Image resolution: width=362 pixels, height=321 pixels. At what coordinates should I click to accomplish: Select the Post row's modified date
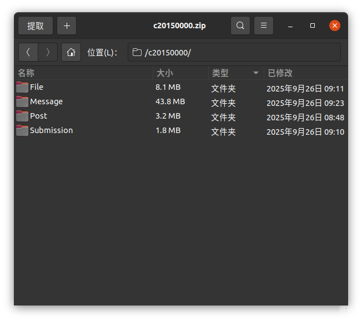(x=305, y=118)
